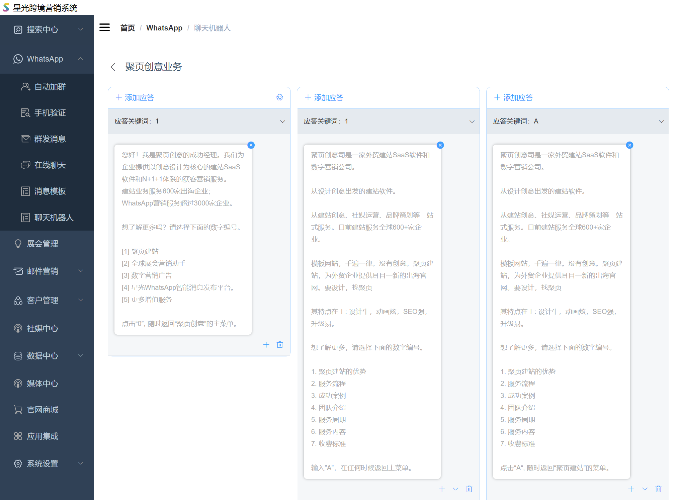
Task: Expand the first 应答关键词: 1 dropdown
Action: (x=282, y=121)
